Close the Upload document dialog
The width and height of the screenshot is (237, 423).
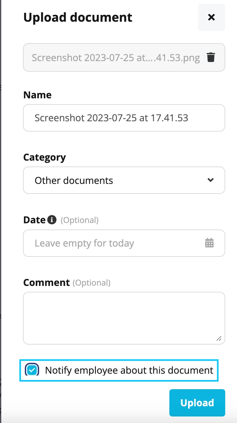click(x=212, y=17)
